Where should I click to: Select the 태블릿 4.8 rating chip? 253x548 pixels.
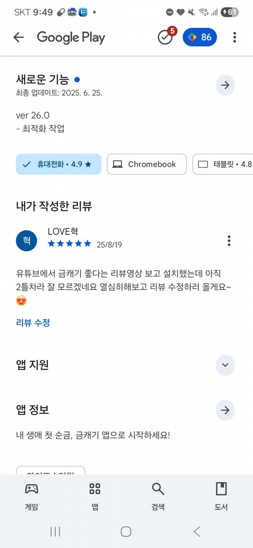[223, 164]
